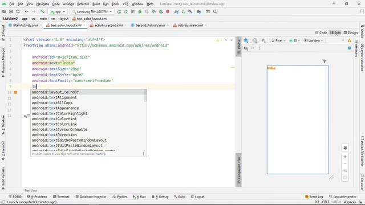Click the Profile app toolbar icon
This screenshot has height=205, width=365.
tap(153, 11)
